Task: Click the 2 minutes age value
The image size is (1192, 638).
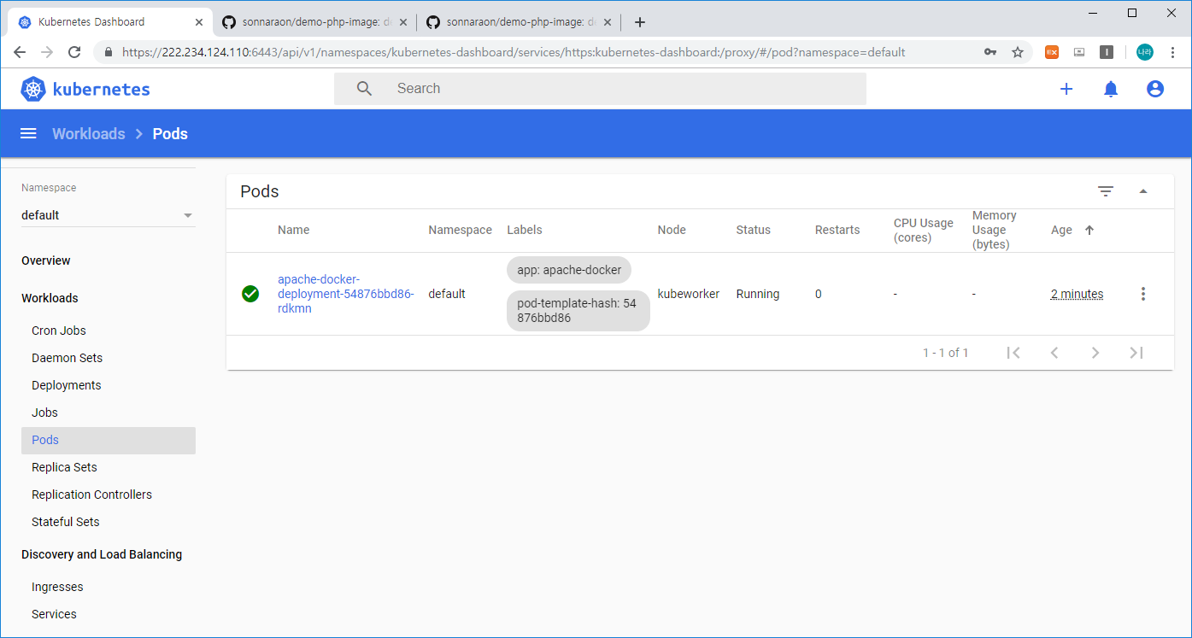Action: click(x=1077, y=294)
